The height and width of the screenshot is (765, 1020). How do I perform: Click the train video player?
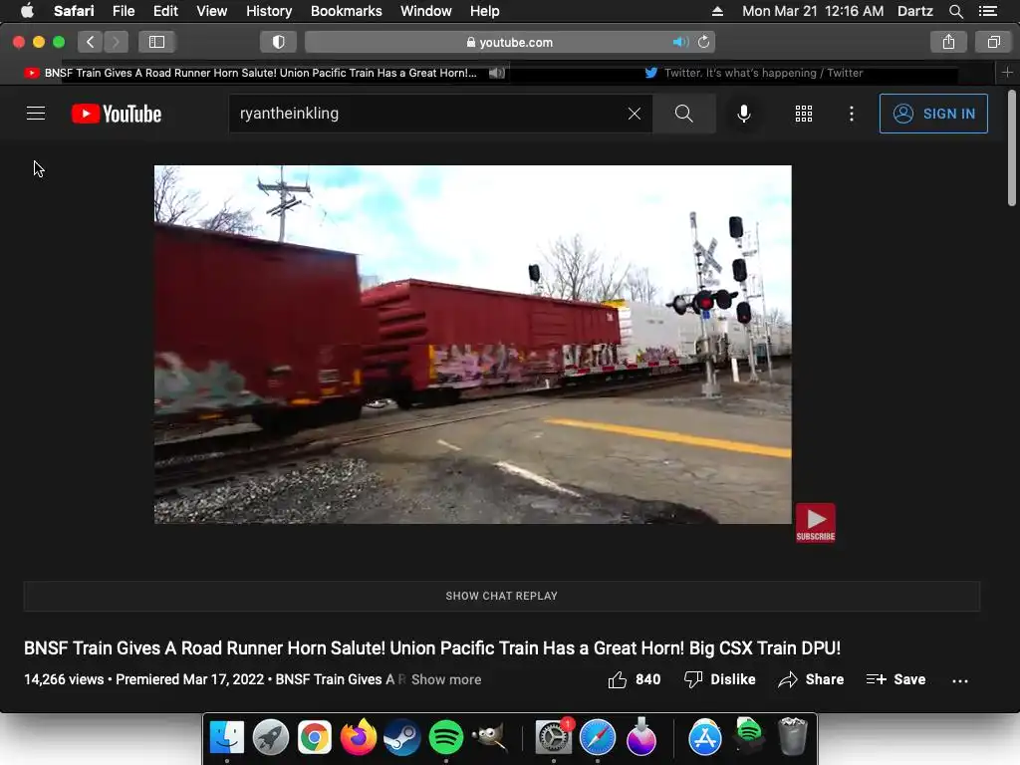tap(473, 344)
